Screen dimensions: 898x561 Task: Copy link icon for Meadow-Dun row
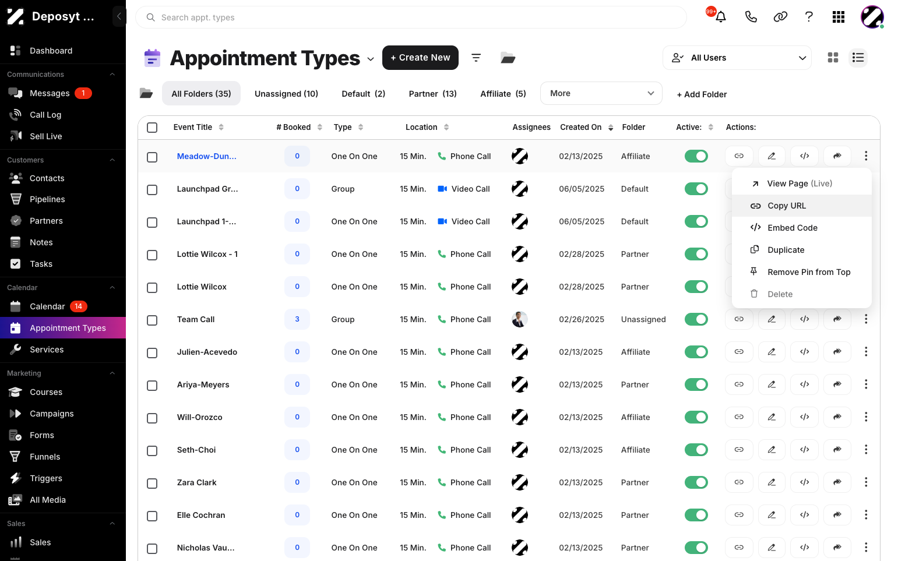click(739, 156)
